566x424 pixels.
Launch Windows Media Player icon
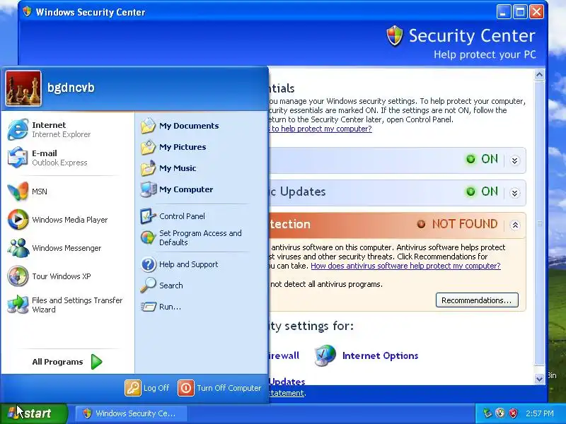coord(17,220)
